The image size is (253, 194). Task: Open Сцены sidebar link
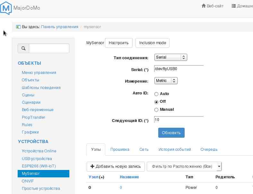point(28,95)
